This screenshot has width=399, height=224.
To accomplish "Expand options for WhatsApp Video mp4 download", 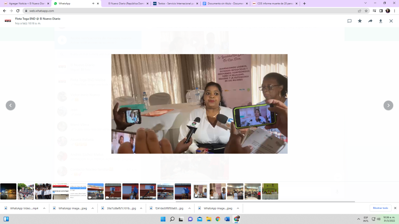I will click(44, 208).
